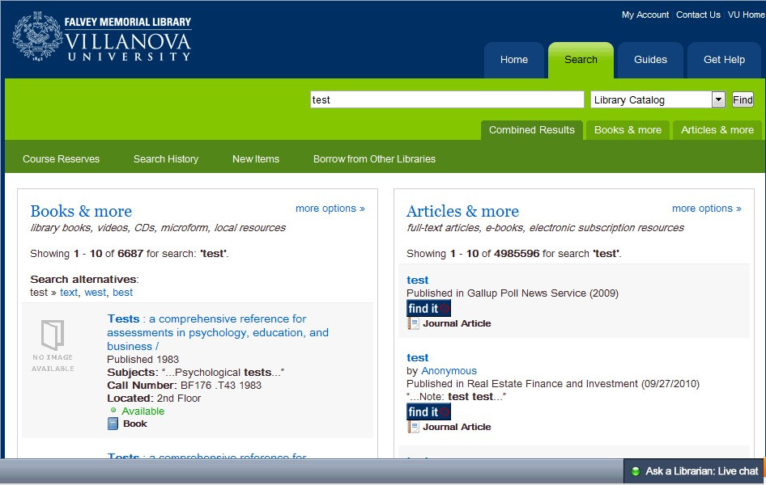766x485 pixels.
Task: Try the search alternative 'west'
Action: [x=96, y=293]
